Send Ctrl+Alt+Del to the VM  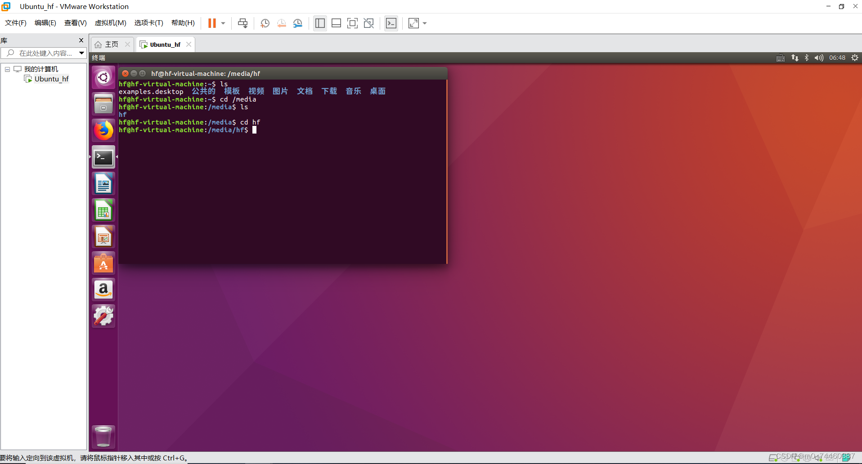click(x=242, y=23)
